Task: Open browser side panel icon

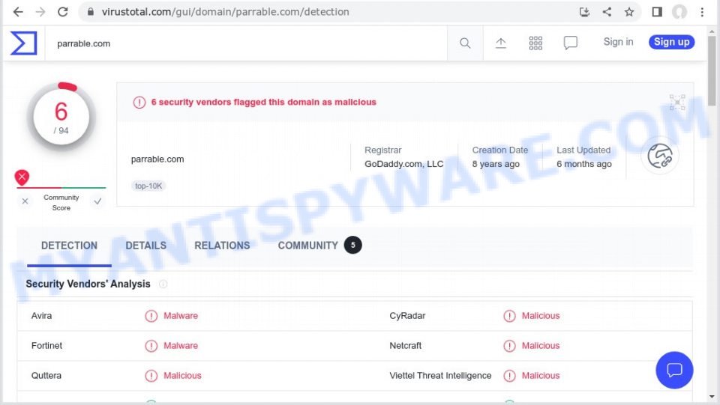Action: pos(657,12)
